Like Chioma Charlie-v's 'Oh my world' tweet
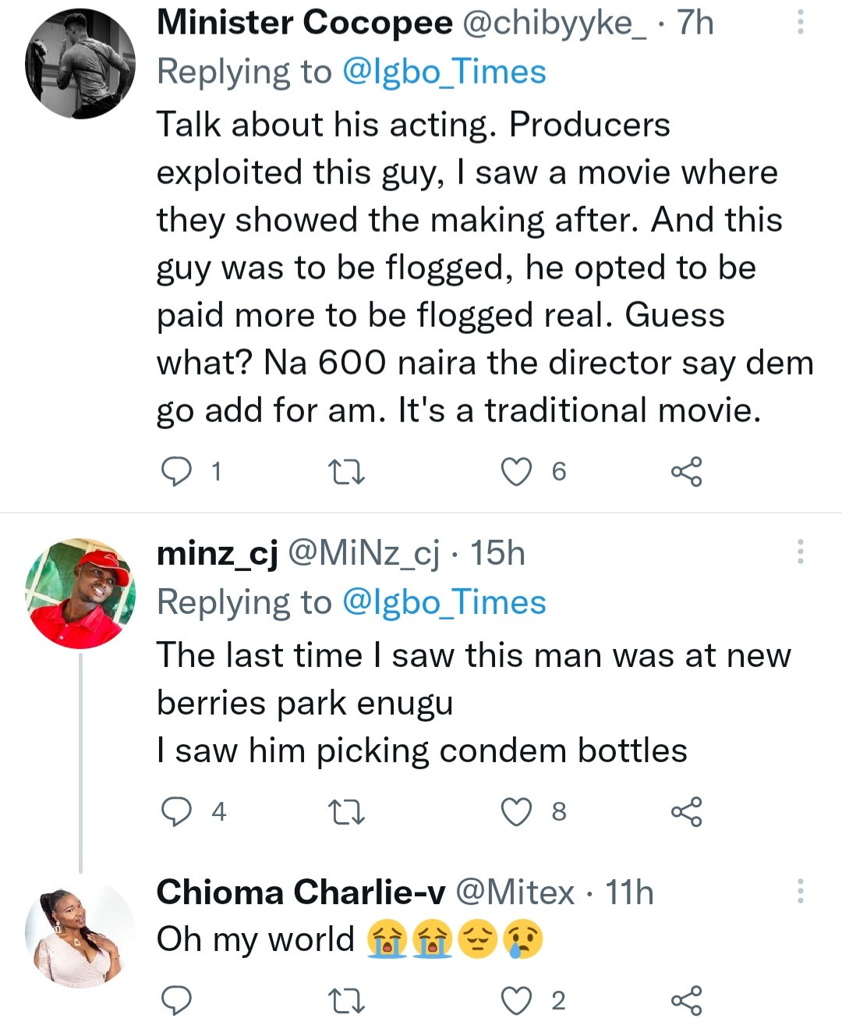 [516, 1001]
